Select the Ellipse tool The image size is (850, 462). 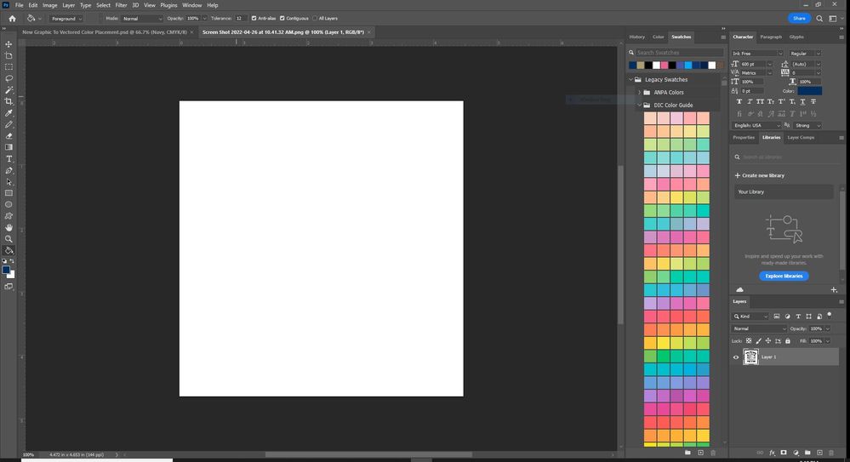tap(9, 204)
